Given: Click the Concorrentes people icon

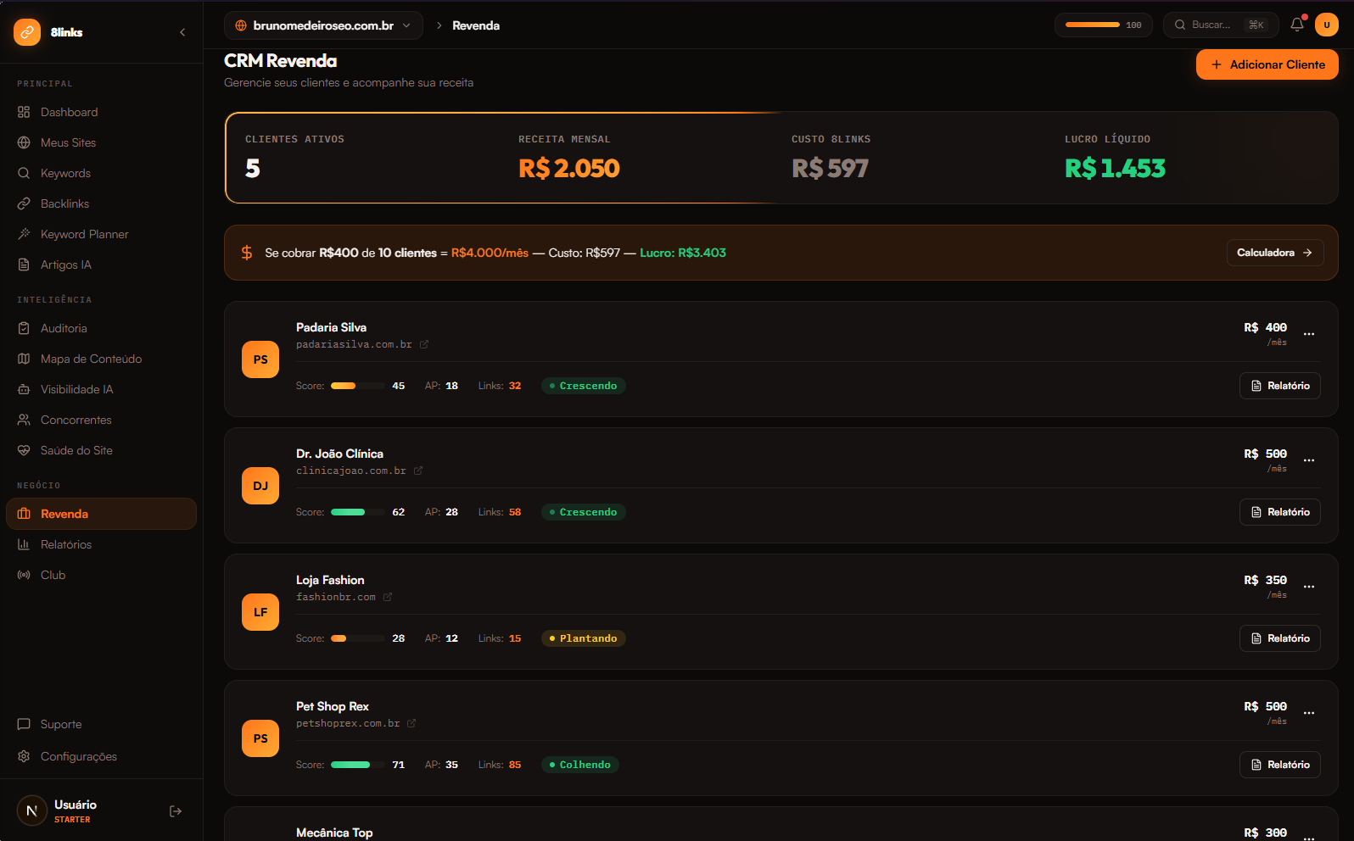Looking at the screenshot, I should [24, 420].
